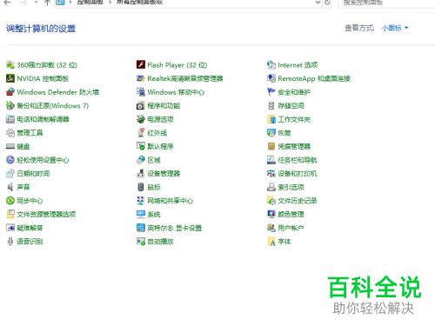Click the 索引选项 icon
Screen dimensions: 435x326
[x=271, y=187]
